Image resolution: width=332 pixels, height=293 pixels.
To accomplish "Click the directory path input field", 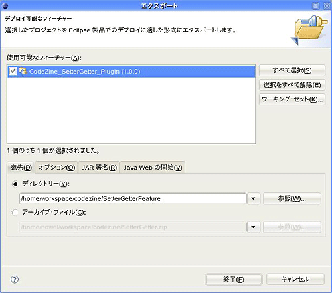I will (x=133, y=198).
